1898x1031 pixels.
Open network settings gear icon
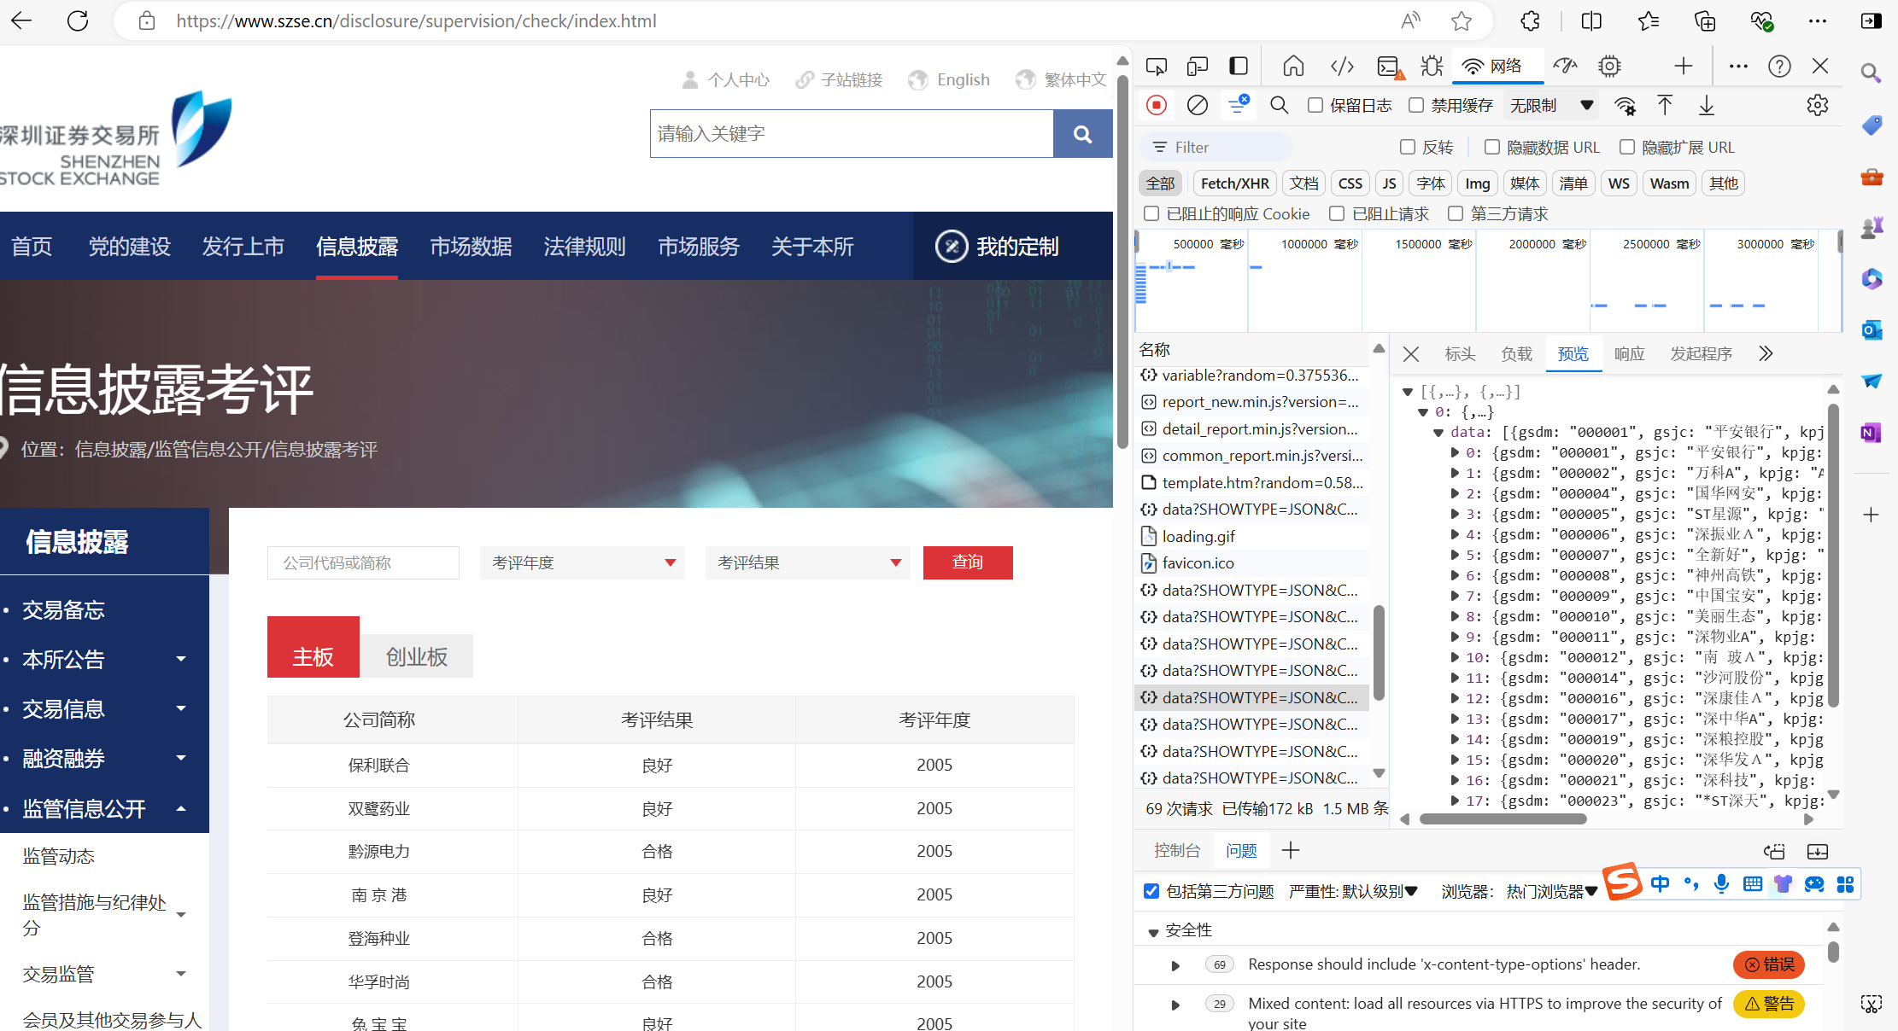tap(1817, 105)
